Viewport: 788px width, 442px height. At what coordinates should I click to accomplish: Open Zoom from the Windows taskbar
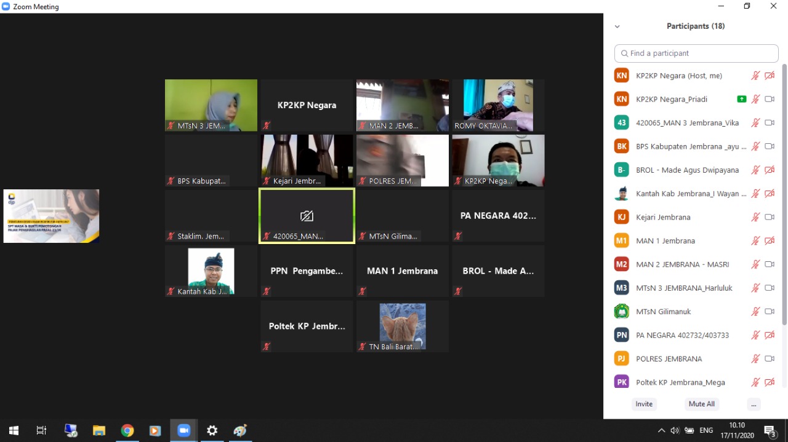(x=183, y=430)
